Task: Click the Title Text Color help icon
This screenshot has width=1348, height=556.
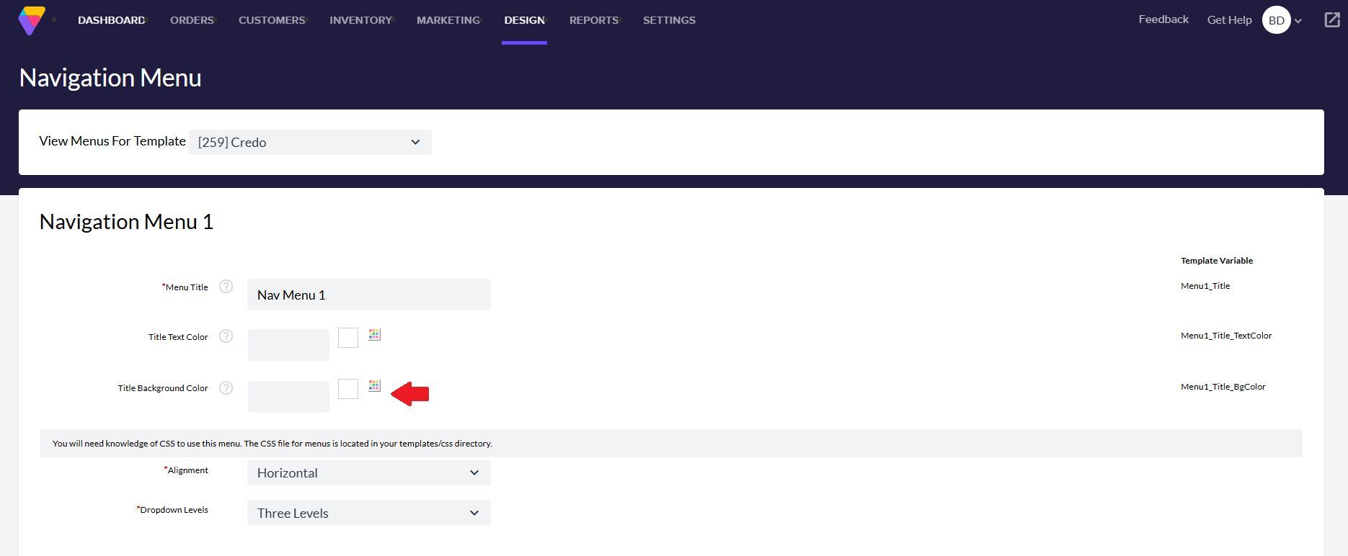Action: 226,336
